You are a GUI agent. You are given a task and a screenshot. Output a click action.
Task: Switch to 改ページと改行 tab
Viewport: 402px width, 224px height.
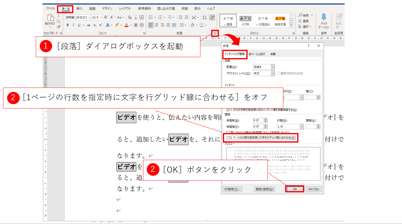click(x=257, y=54)
